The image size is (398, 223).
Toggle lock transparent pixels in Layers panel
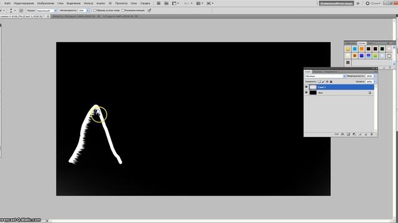(319, 82)
